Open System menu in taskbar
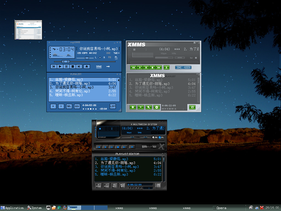Image resolution: width=281 pixels, height=211 pixels. (34, 208)
